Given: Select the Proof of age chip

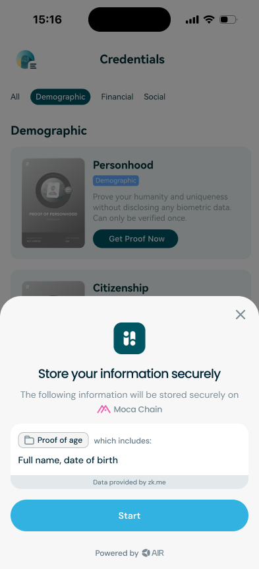Looking at the screenshot, I should pyautogui.click(x=53, y=440).
